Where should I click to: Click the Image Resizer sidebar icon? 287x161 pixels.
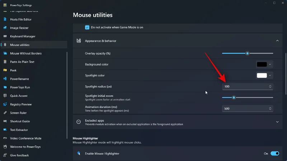(5, 28)
